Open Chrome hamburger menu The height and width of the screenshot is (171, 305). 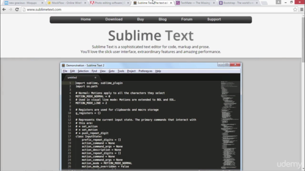pos(302,9)
